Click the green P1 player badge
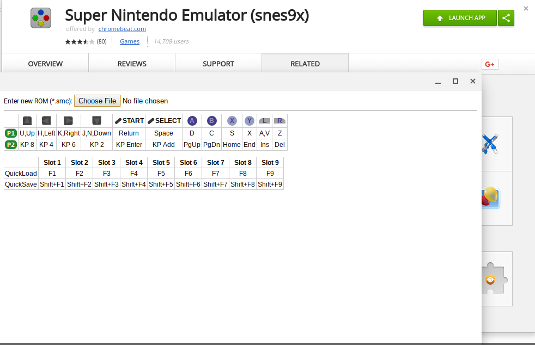Viewport: 535px width, 345px height. coord(11,133)
